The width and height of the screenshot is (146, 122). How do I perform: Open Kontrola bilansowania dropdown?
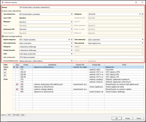(72, 61)
